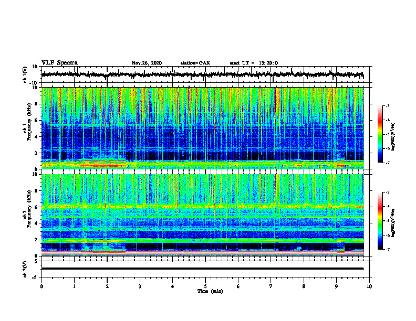Click tick label '6' on Time axis
Image resolution: width=416 pixels, height=321 pixels.
pyautogui.click(x=238, y=286)
